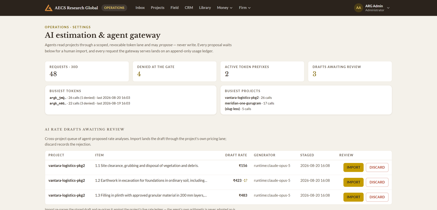Click runtime:claude-opus-5 in the 1.2 row
This screenshot has height=210, width=437.
(272, 180)
